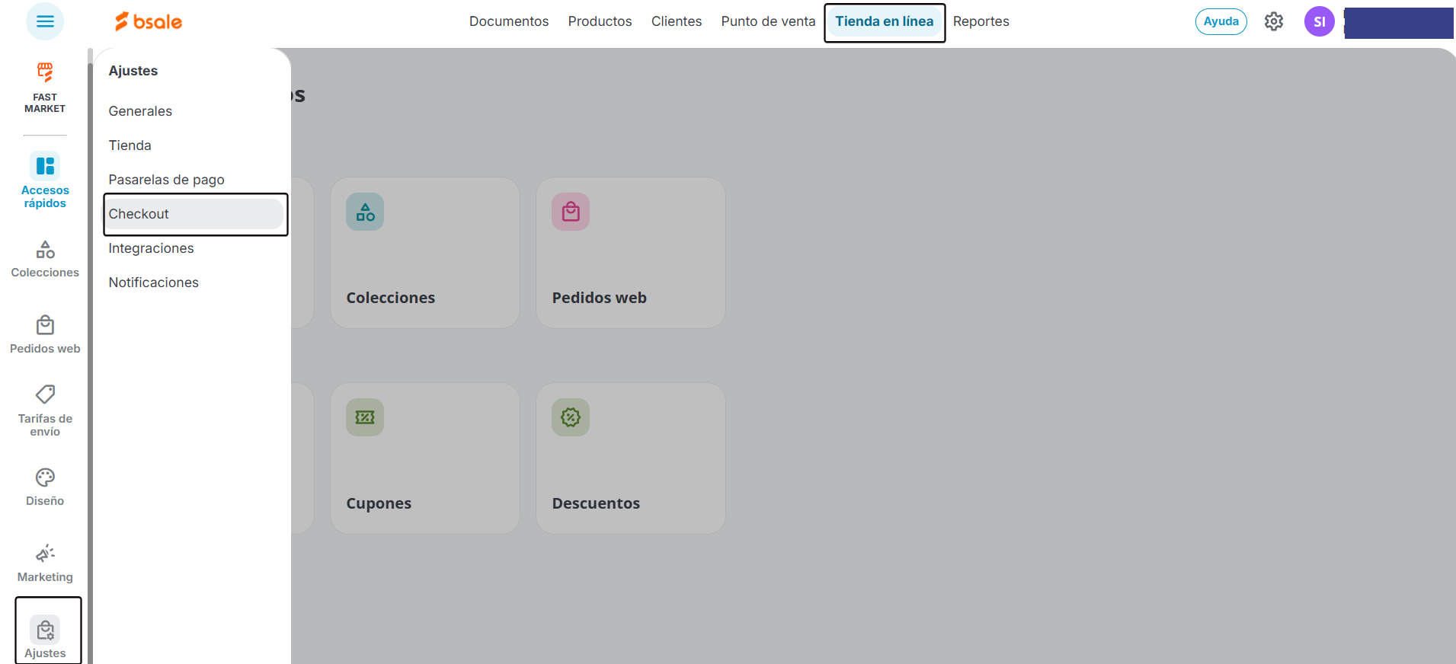Image resolution: width=1456 pixels, height=664 pixels.
Task: Click the Descuentos card title
Action: 596,503
